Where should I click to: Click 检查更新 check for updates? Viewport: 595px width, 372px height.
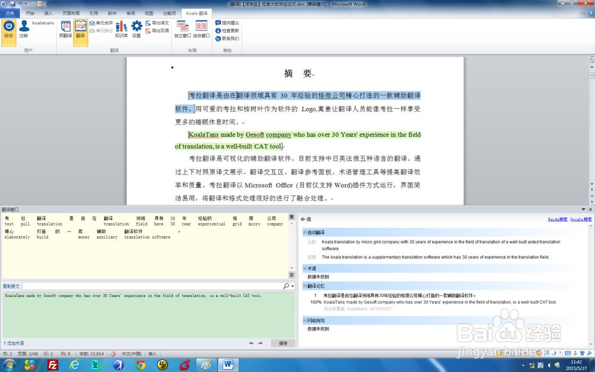227,31
